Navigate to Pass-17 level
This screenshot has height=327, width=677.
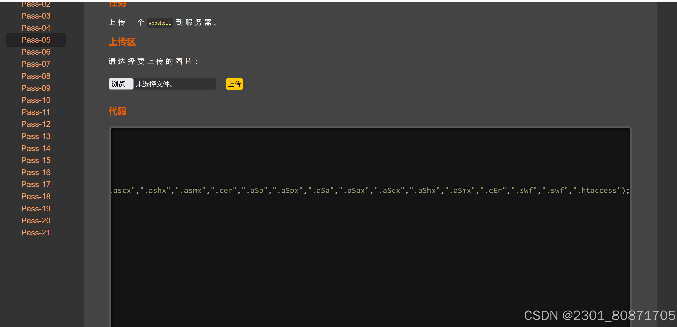pyautogui.click(x=36, y=184)
